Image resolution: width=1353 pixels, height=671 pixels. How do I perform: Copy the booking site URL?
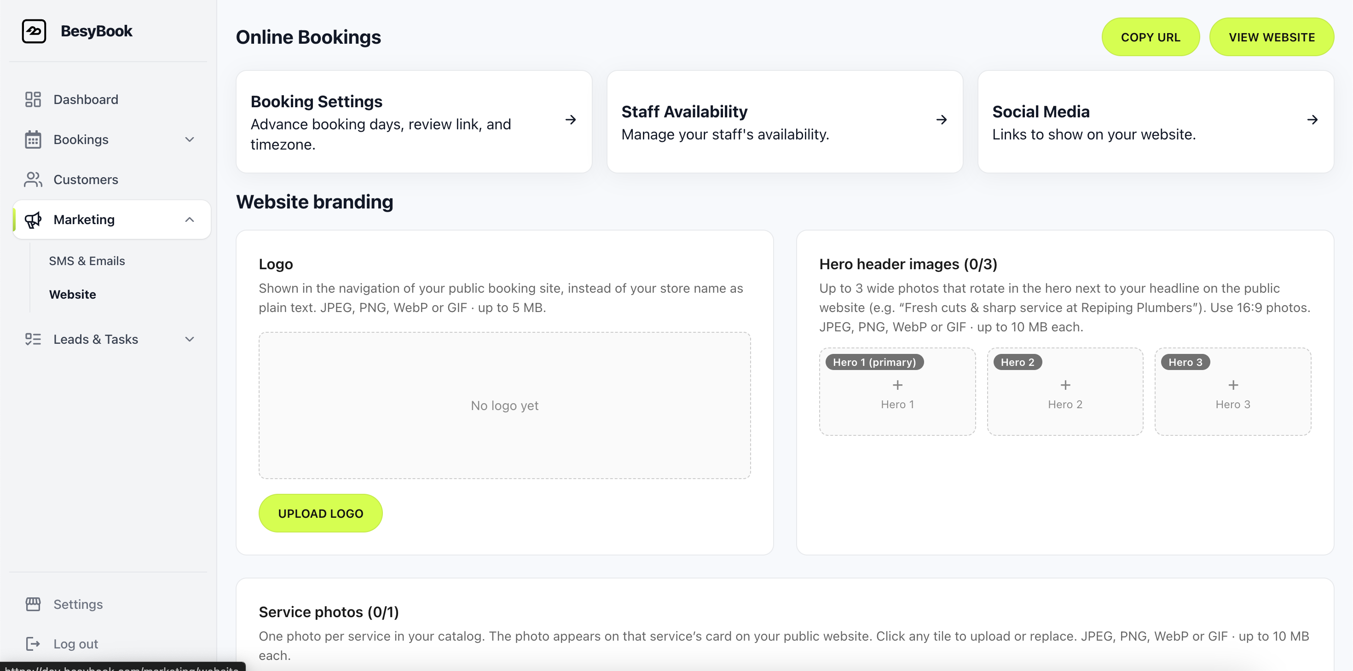pyautogui.click(x=1150, y=37)
